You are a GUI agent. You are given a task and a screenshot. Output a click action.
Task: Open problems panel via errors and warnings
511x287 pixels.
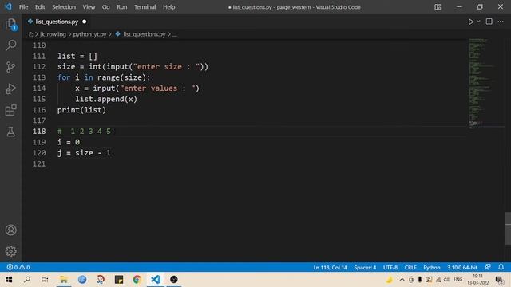[x=18, y=267]
